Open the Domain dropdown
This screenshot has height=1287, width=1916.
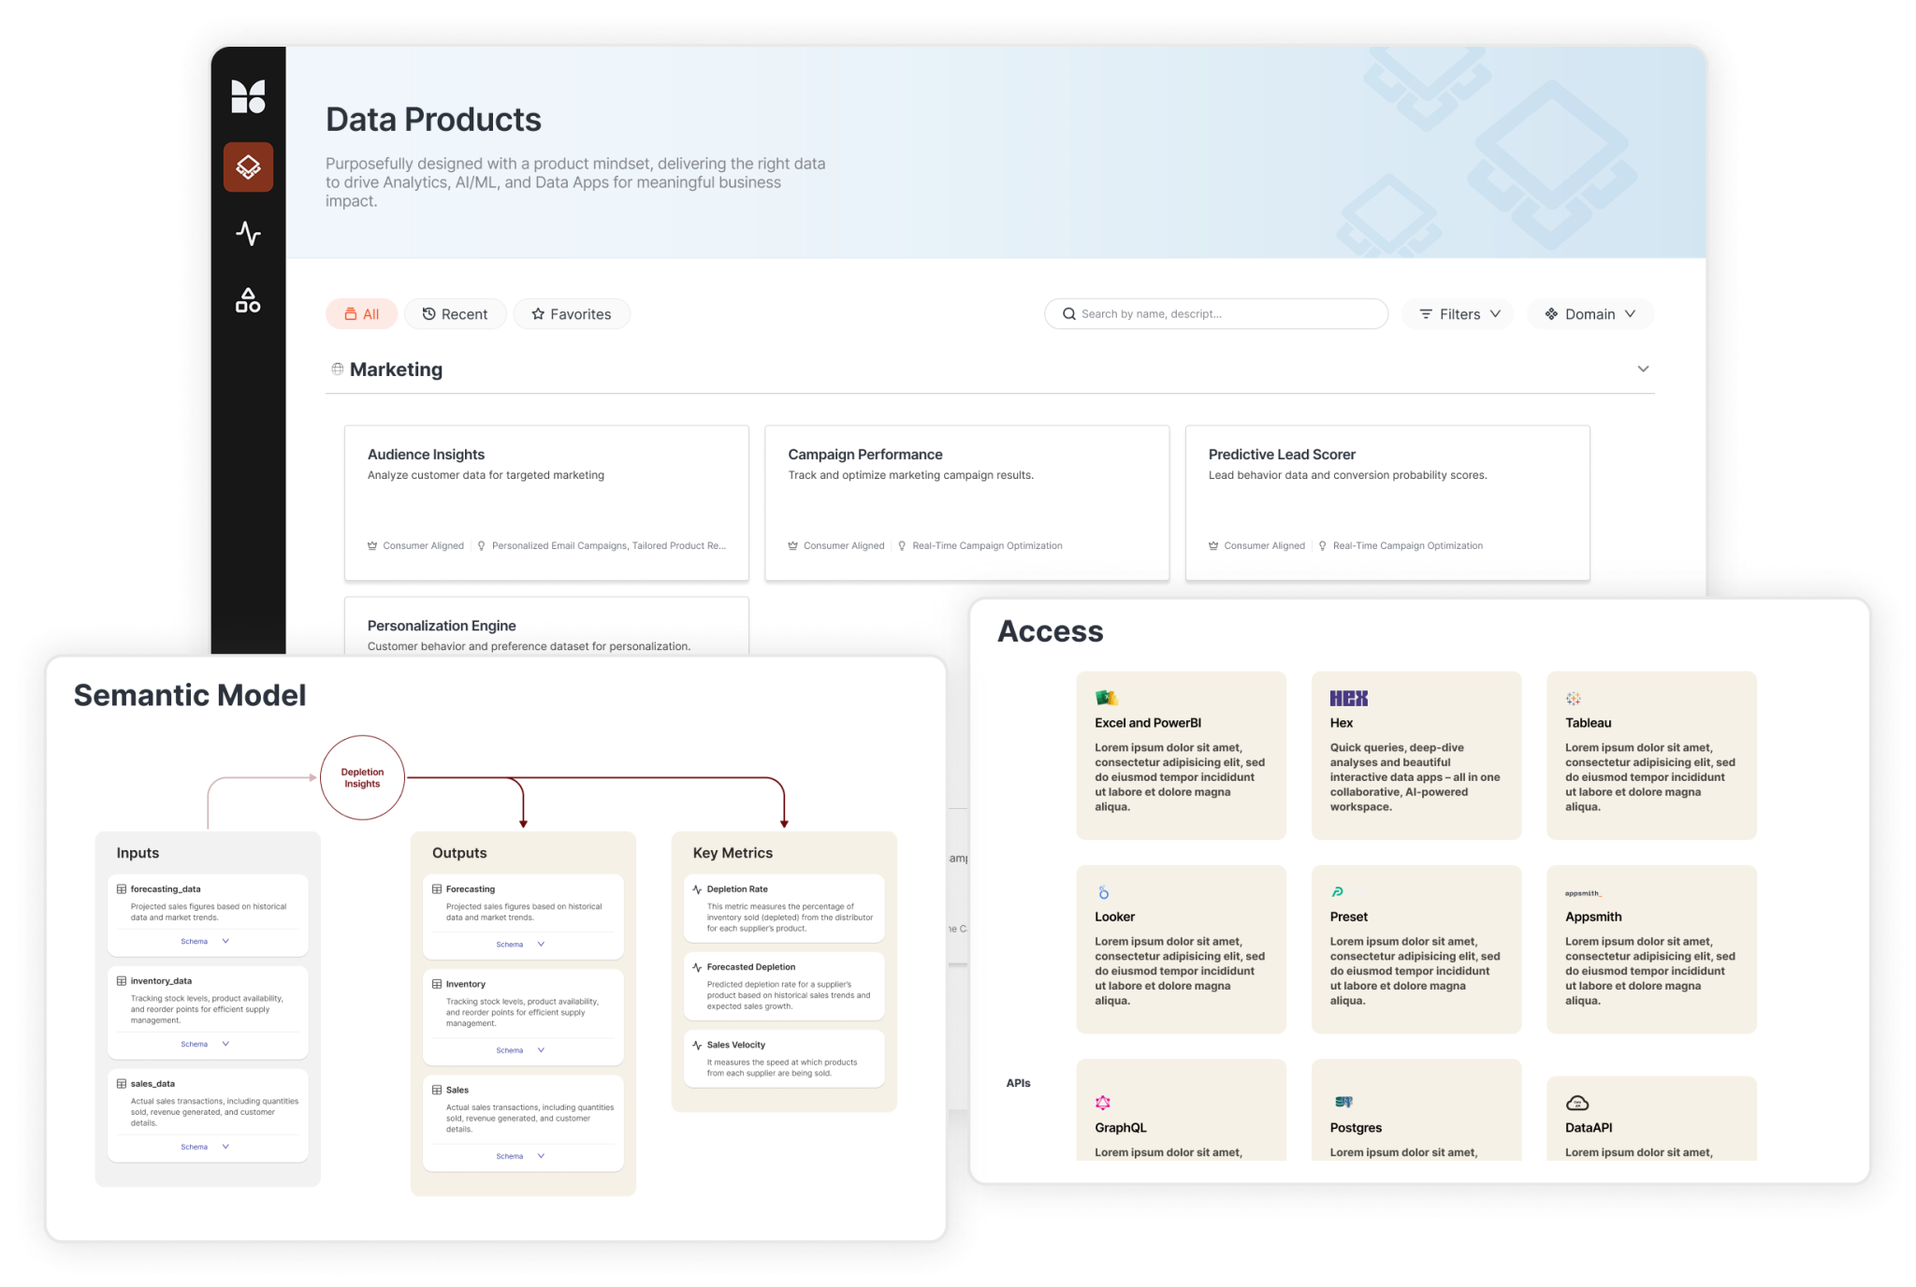[1589, 313]
